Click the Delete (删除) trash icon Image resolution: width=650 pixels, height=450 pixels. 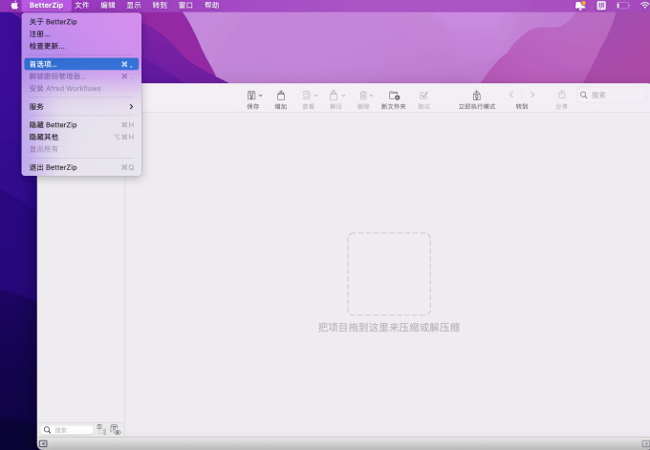[x=363, y=96]
